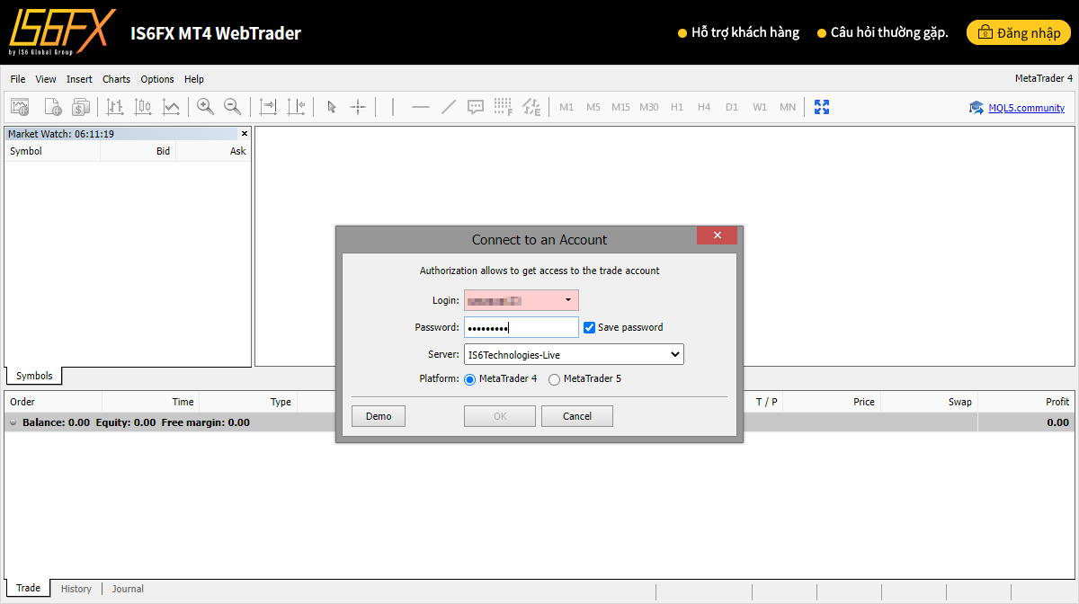Select the MetaTrader 5 platform option

pyautogui.click(x=554, y=379)
